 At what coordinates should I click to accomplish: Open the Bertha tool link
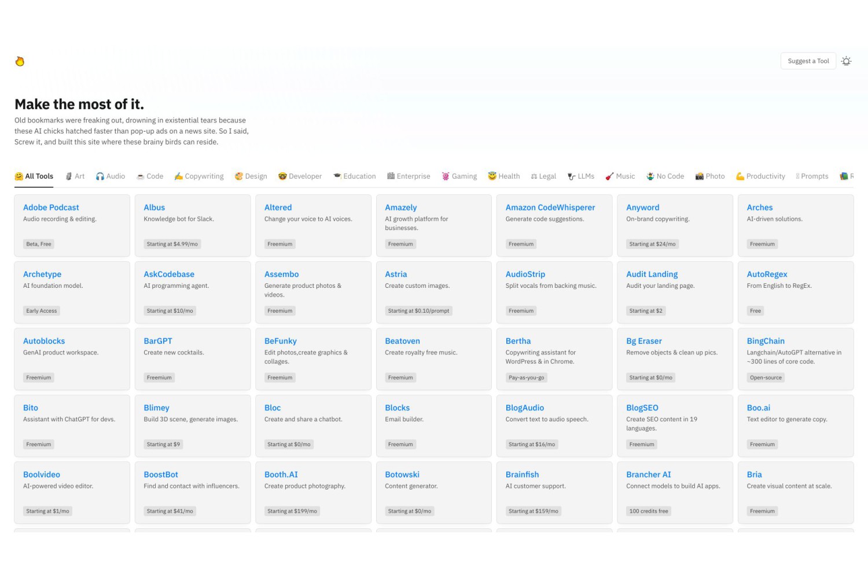click(x=518, y=341)
